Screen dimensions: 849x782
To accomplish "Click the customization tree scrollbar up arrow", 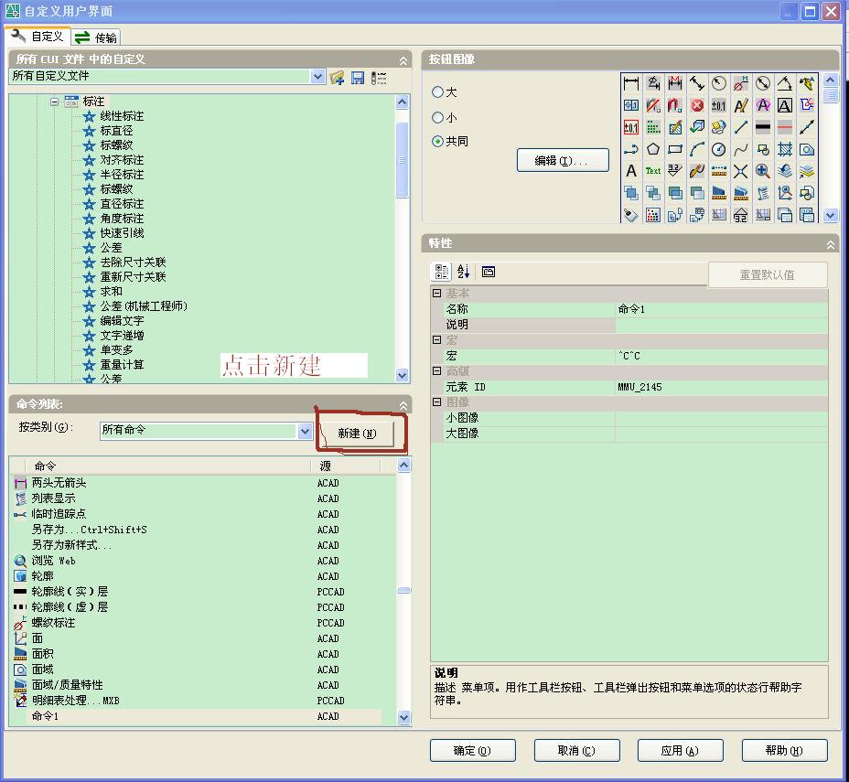I will 402,102.
